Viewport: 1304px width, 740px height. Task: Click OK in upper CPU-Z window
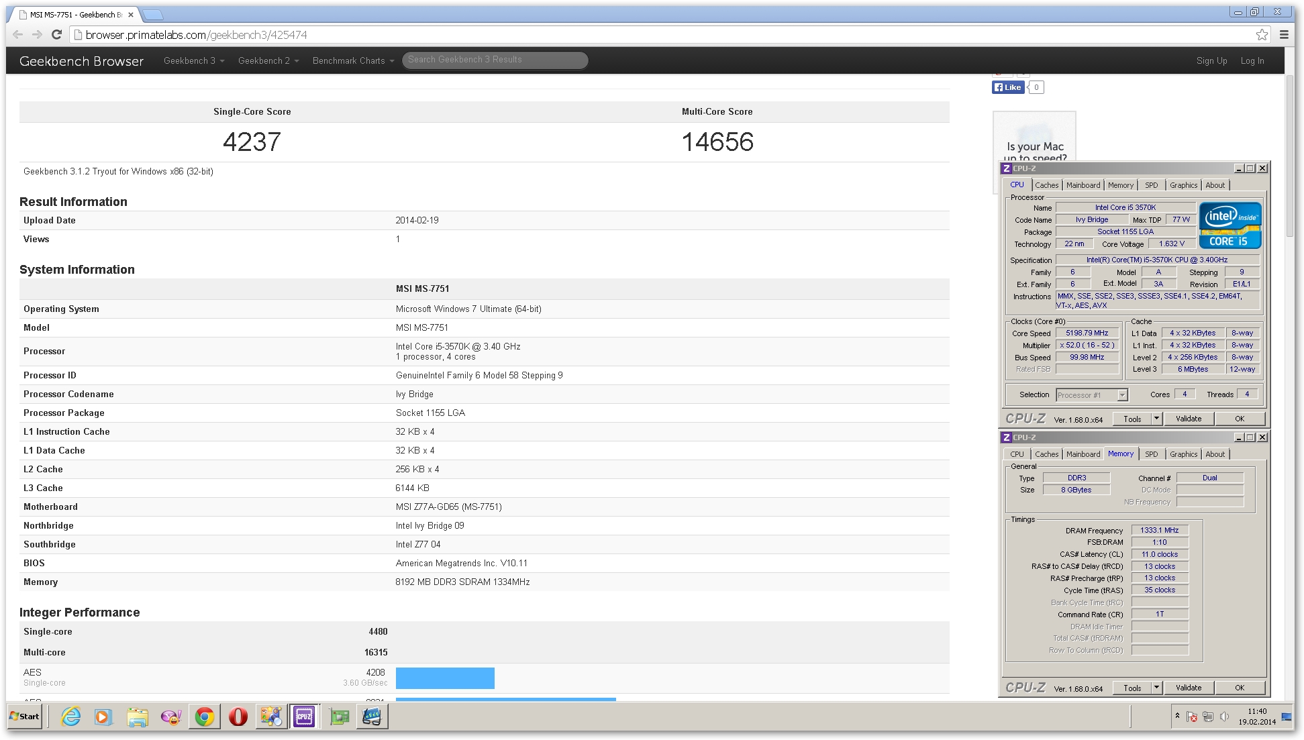[x=1240, y=419]
